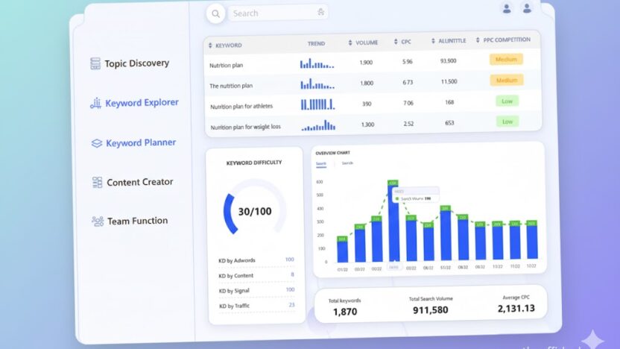
Task: Switch to first Search tab in Overview Chart
Action: click(x=321, y=163)
